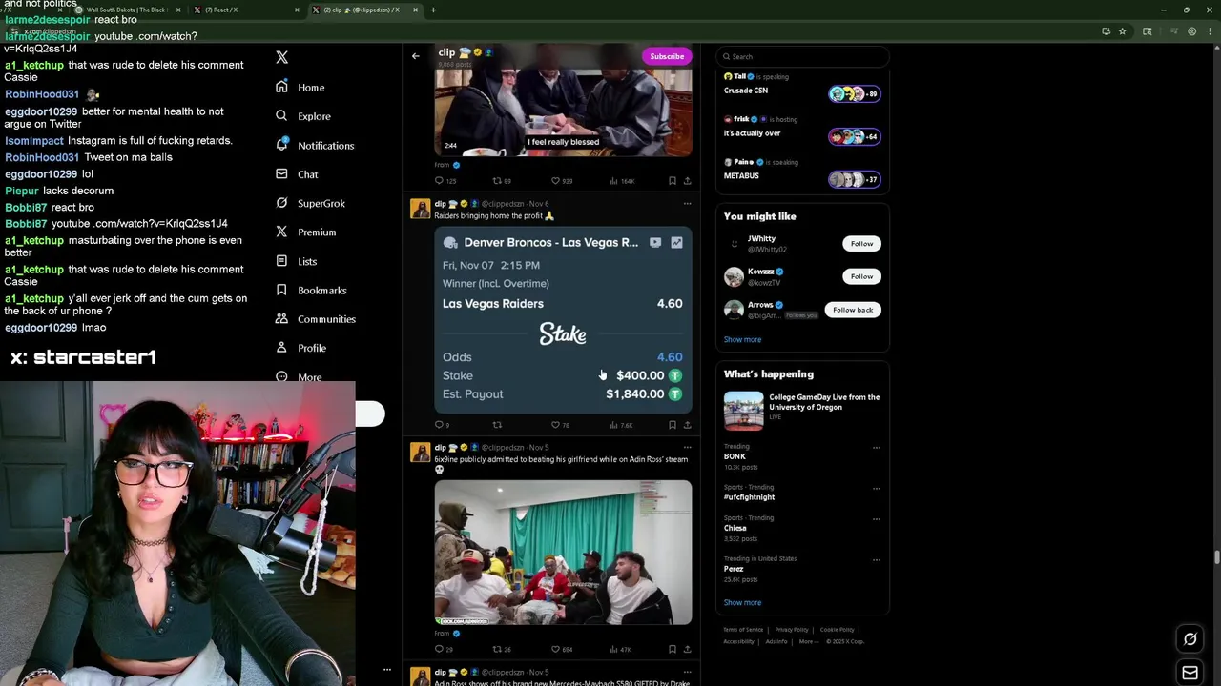
Task: Like the 6ix9ine post with 694 likes
Action: pyautogui.click(x=562, y=650)
